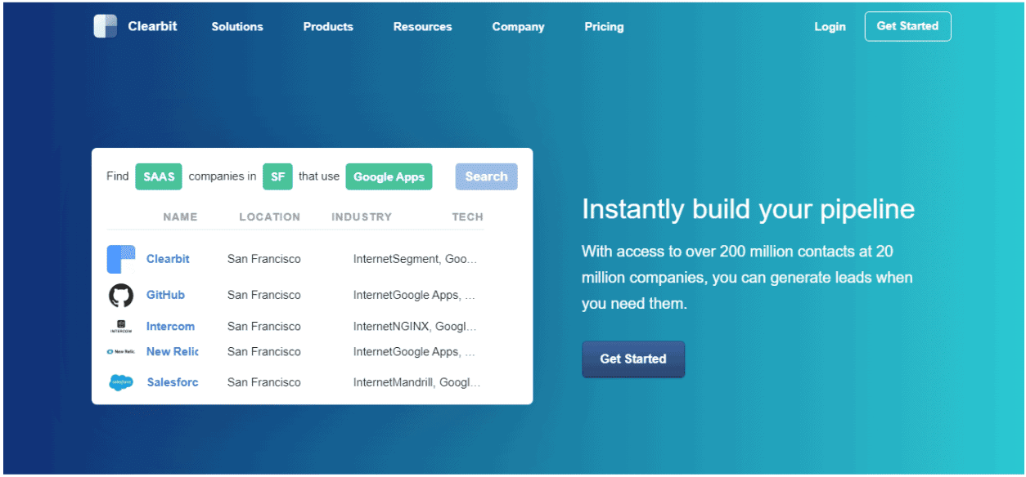Click the GitHub octocat logo
Image resolution: width=1026 pixels, height=477 pixels.
(121, 295)
